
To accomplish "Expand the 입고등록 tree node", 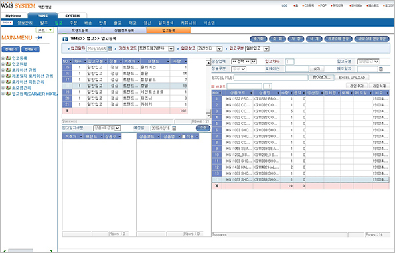I will [x=3, y=58].
